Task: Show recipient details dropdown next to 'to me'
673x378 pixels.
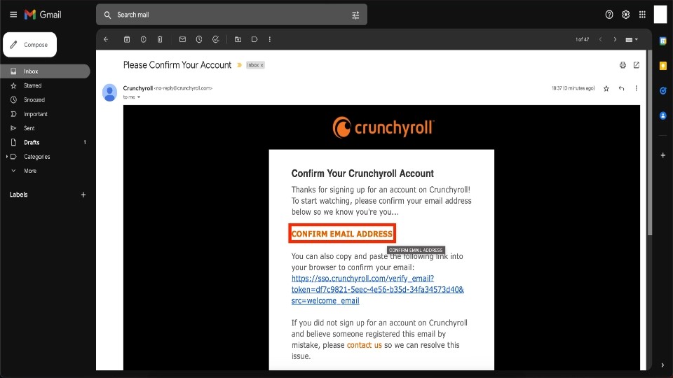Action: pos(139,97)
